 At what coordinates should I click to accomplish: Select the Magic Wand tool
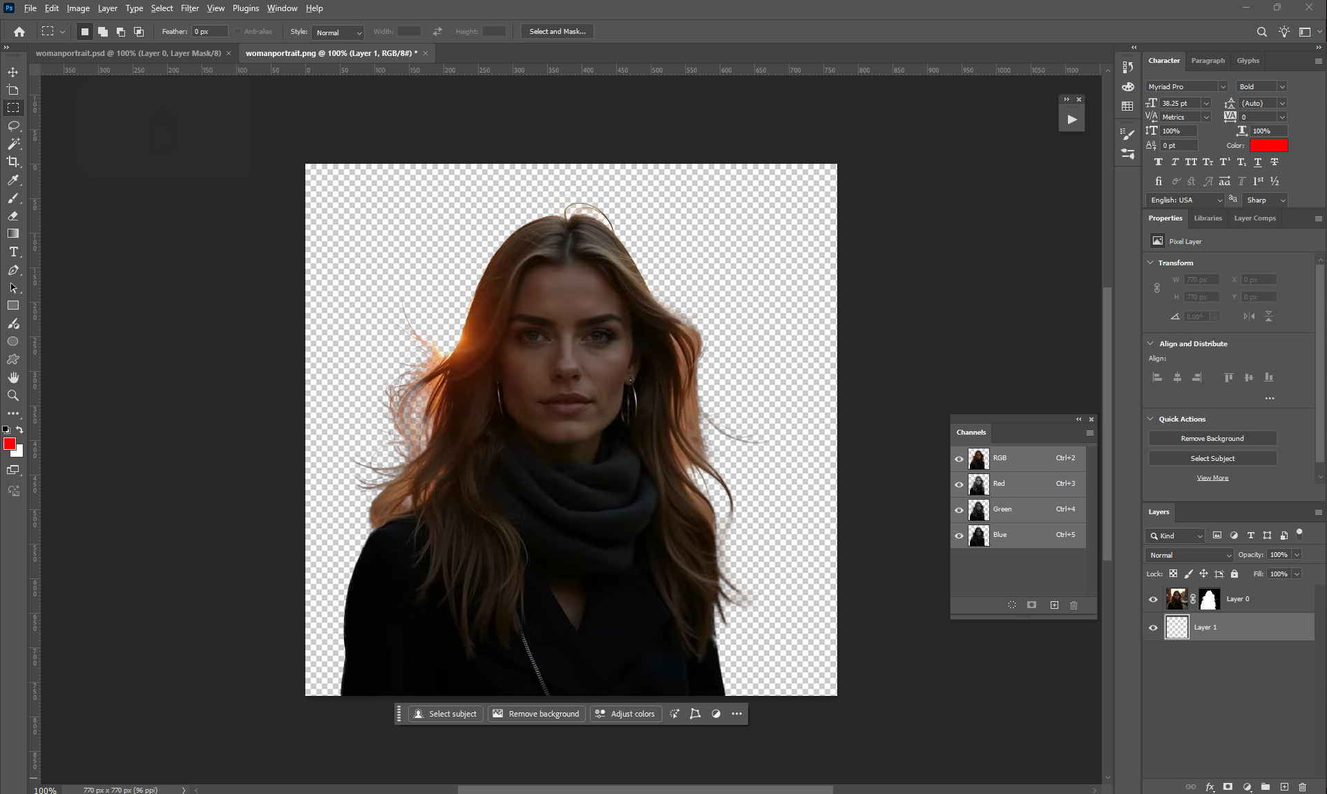point(13,144)
